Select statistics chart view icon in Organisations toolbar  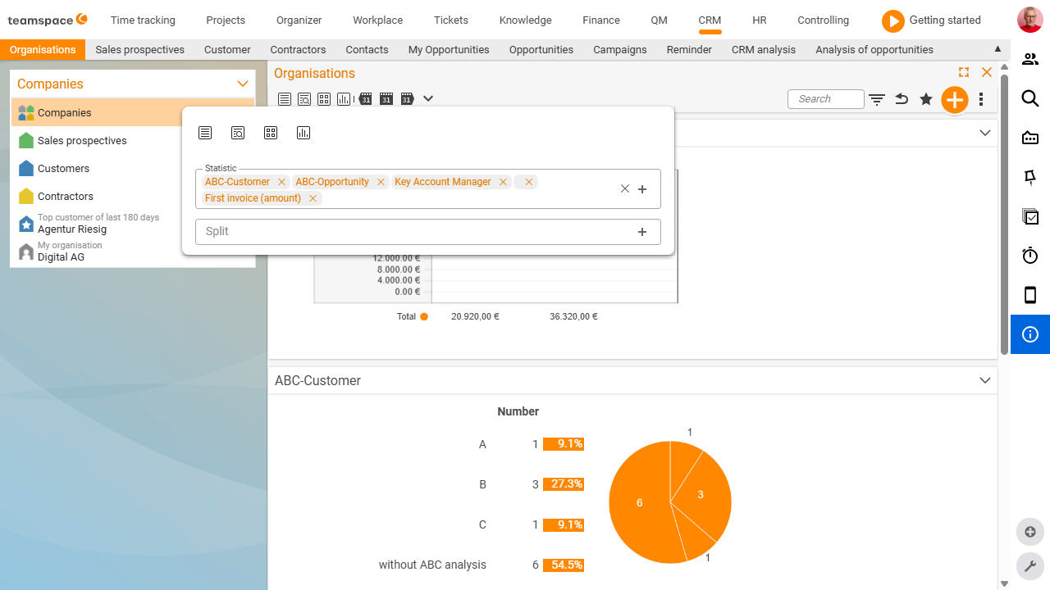point(344,99)
